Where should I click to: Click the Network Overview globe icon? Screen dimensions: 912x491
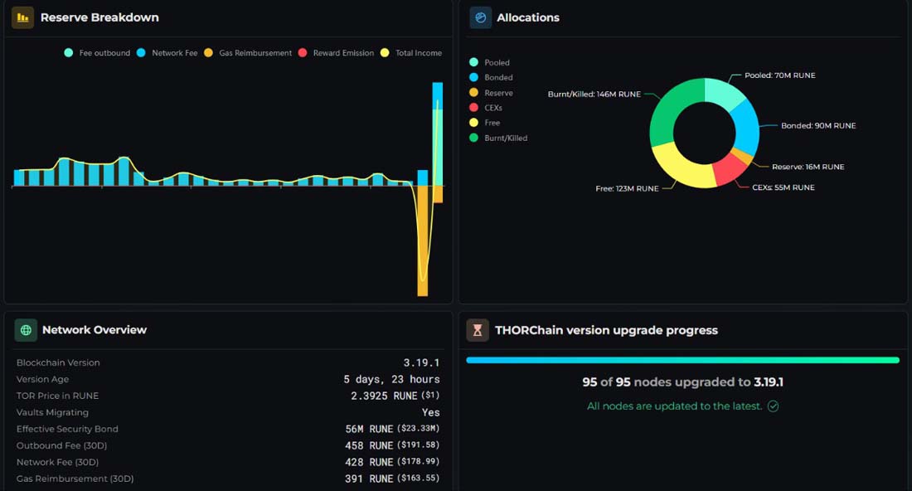[x=26, y=330]
